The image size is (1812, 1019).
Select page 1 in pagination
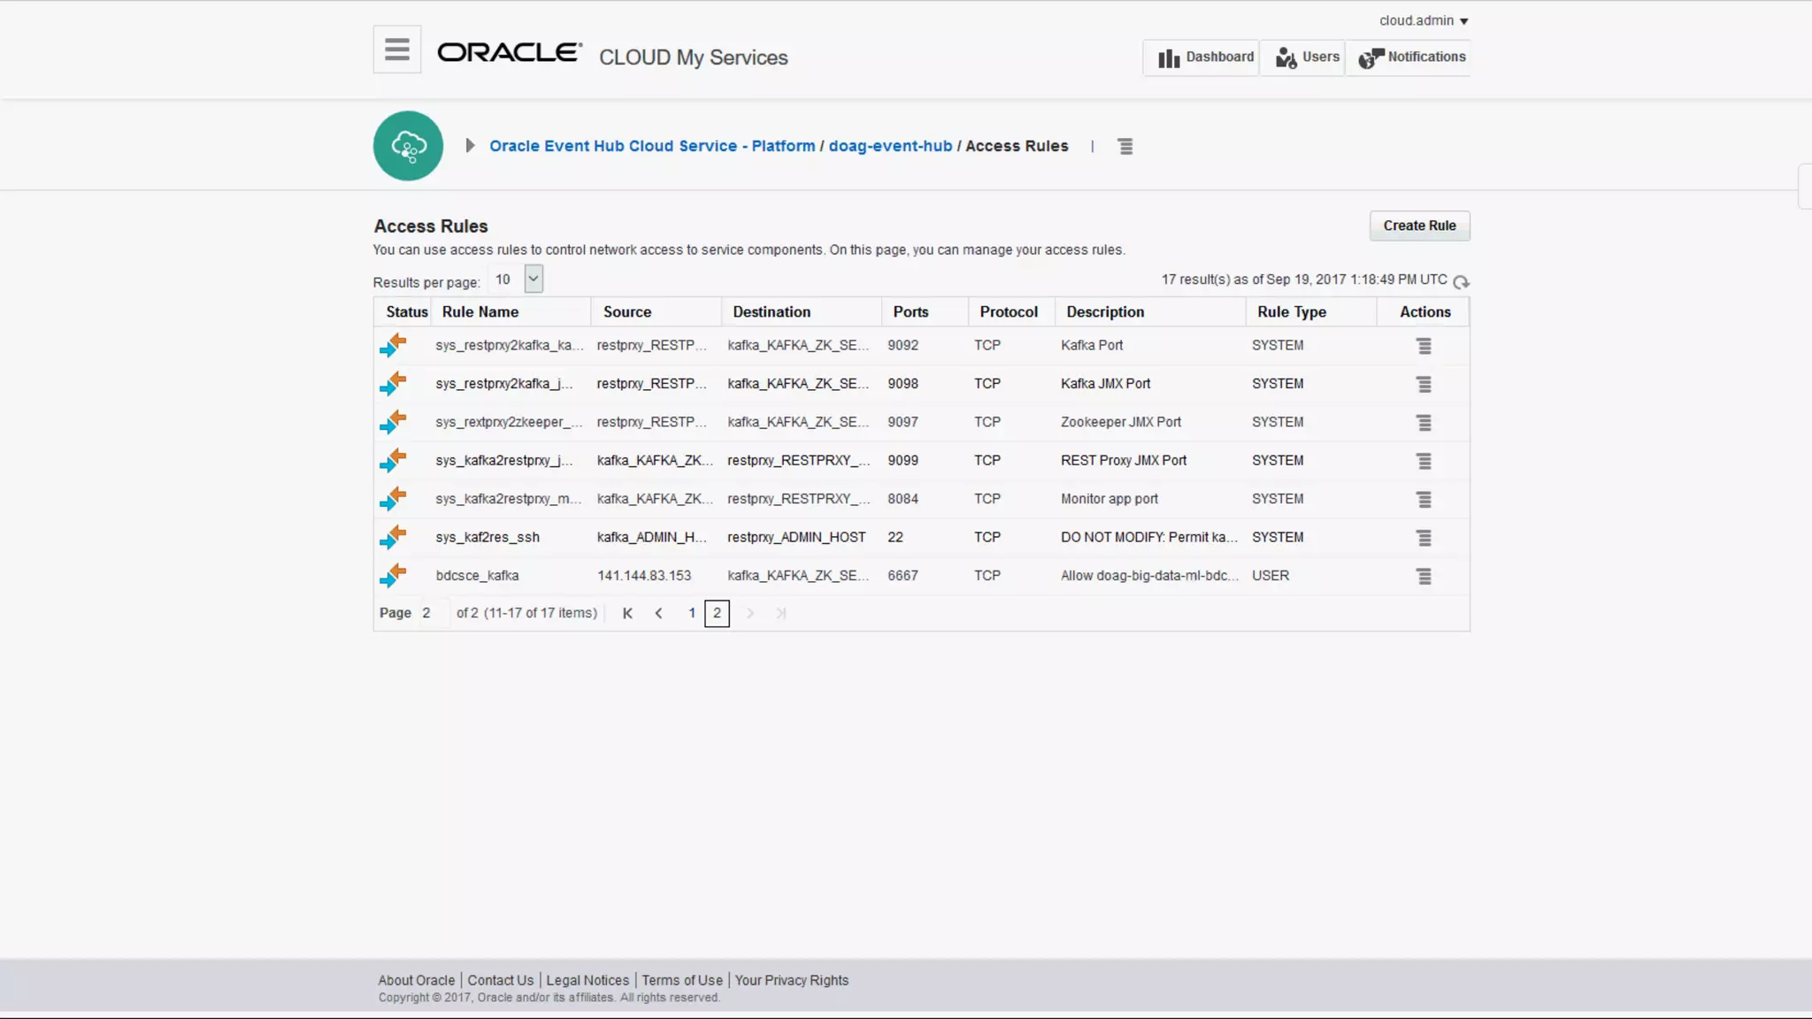pyautogui.click(x=692, y=613)
